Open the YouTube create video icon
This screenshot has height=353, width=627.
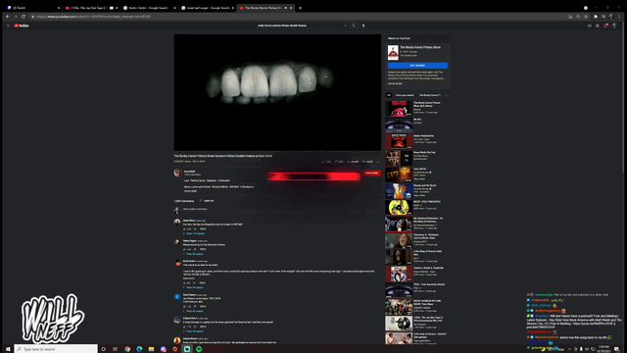click(590, 25)
